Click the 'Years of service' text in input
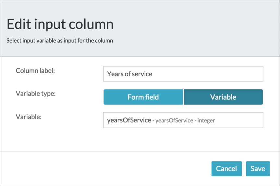 point(130,74)
